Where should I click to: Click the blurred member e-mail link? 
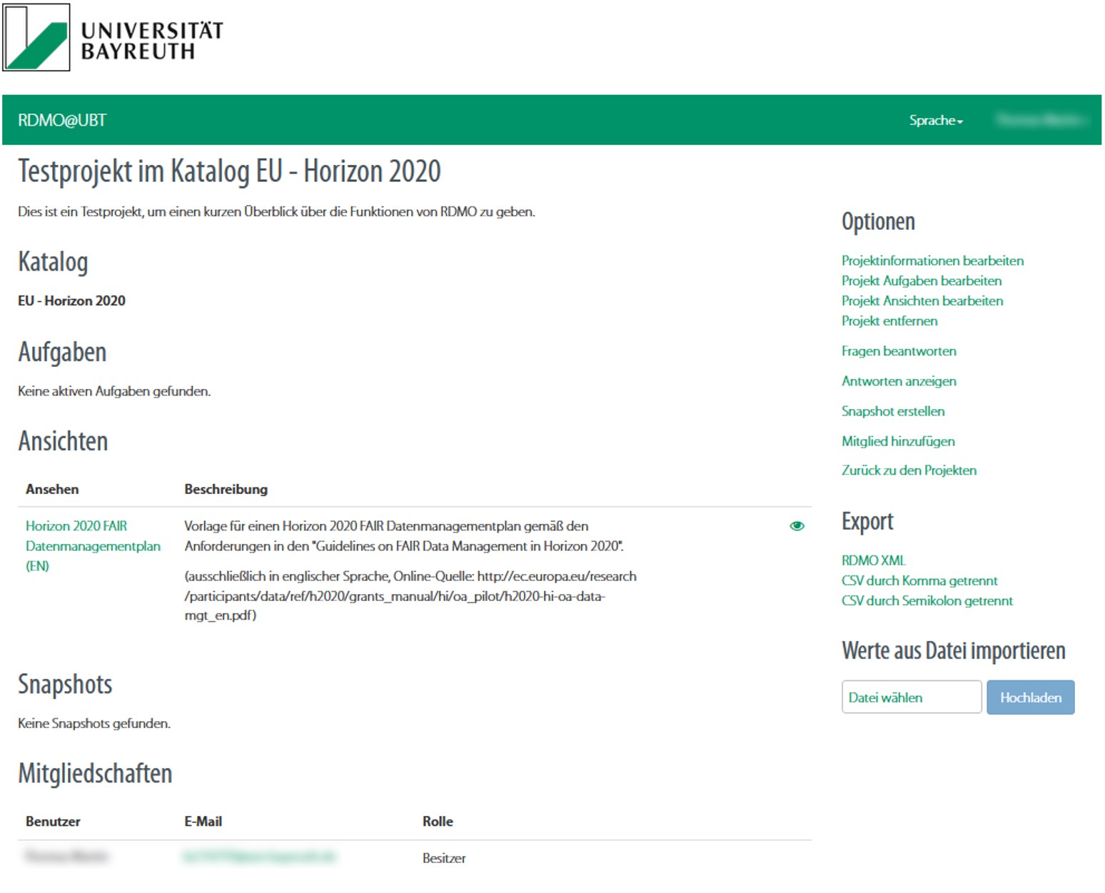pyautogui.click(x=259, y=856)
